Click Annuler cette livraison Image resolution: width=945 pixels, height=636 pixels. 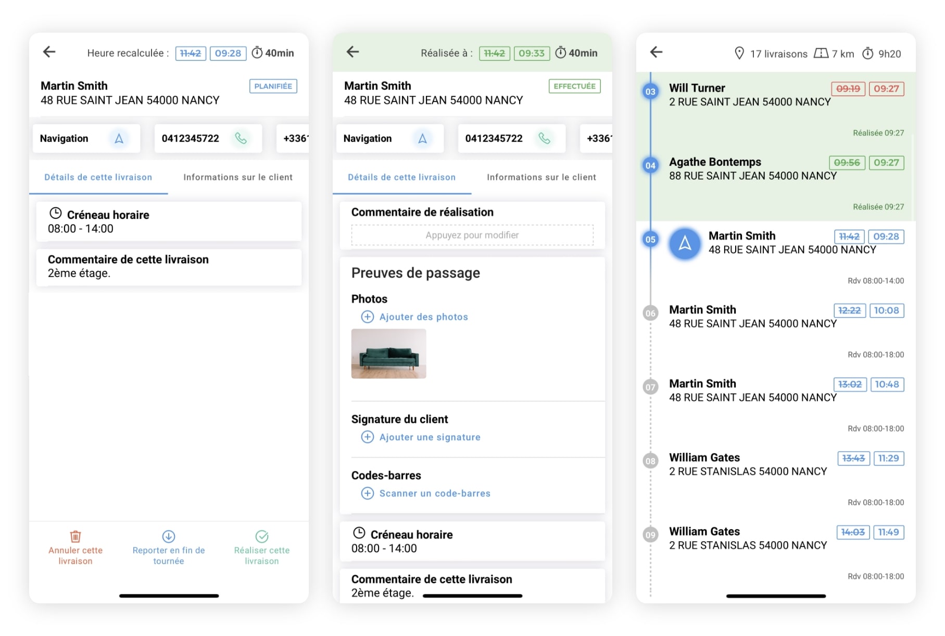pyautogui.click(x=74, y=548)
